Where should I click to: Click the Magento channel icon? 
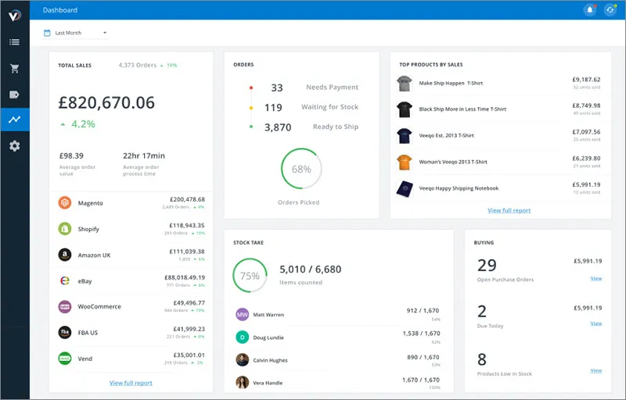click(65, 203)
